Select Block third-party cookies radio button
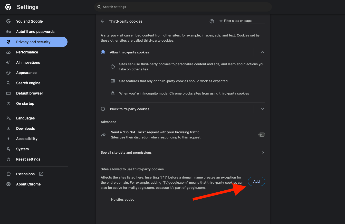Screen dimensions: 345x224 coord(103,109)
